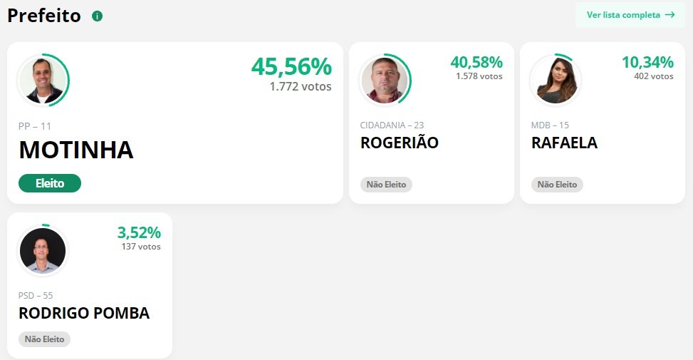693x360 pixels.
Task: Click the Prefeito section heading
Action: 44,16
